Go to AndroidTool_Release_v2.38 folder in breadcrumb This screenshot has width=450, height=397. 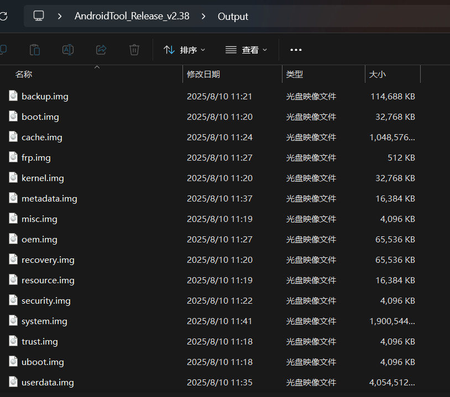tap(132, 16)
